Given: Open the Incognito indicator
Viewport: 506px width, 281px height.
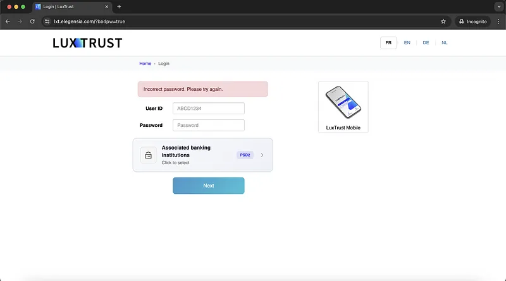Looking at the screenshot, I should (472, 21).
